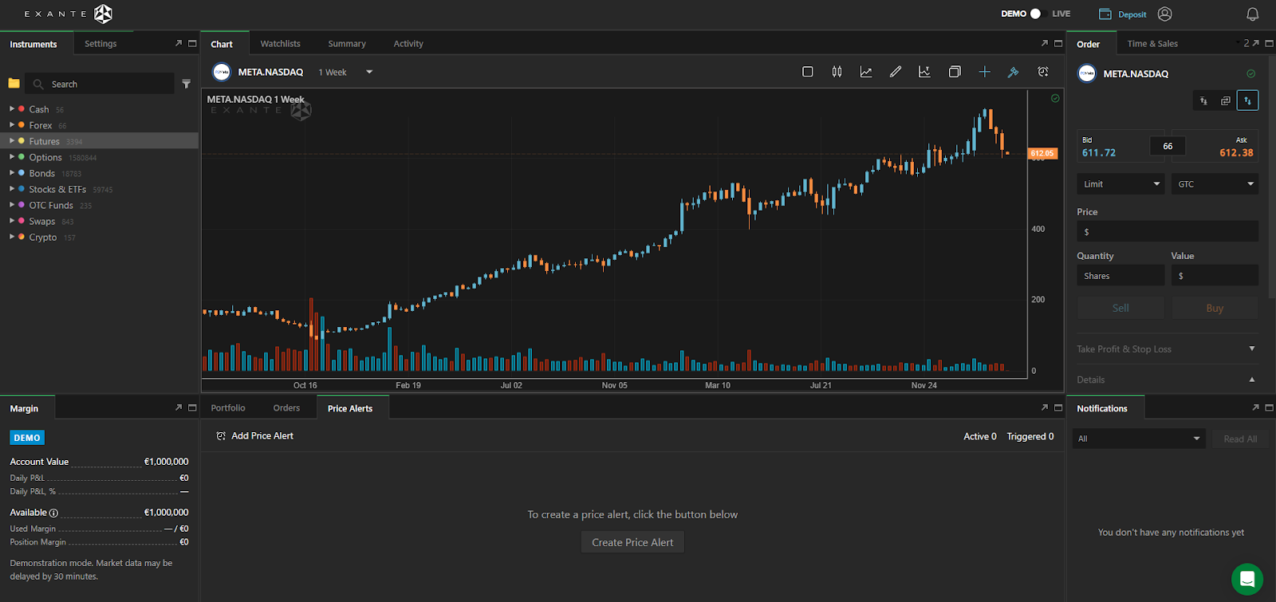1276x602 pixels.
Task: Collapse the Details section
Action: point(1251,380)
